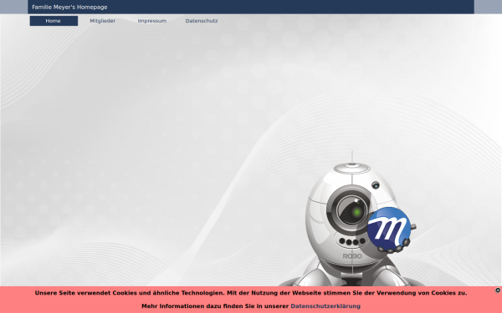
Task: Open the Impressum menu item
Action: point(152,21)
